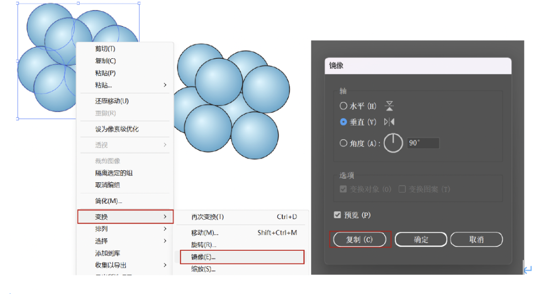
Task: Open the 变换 submenu
Action: click(x=125, y=217)
